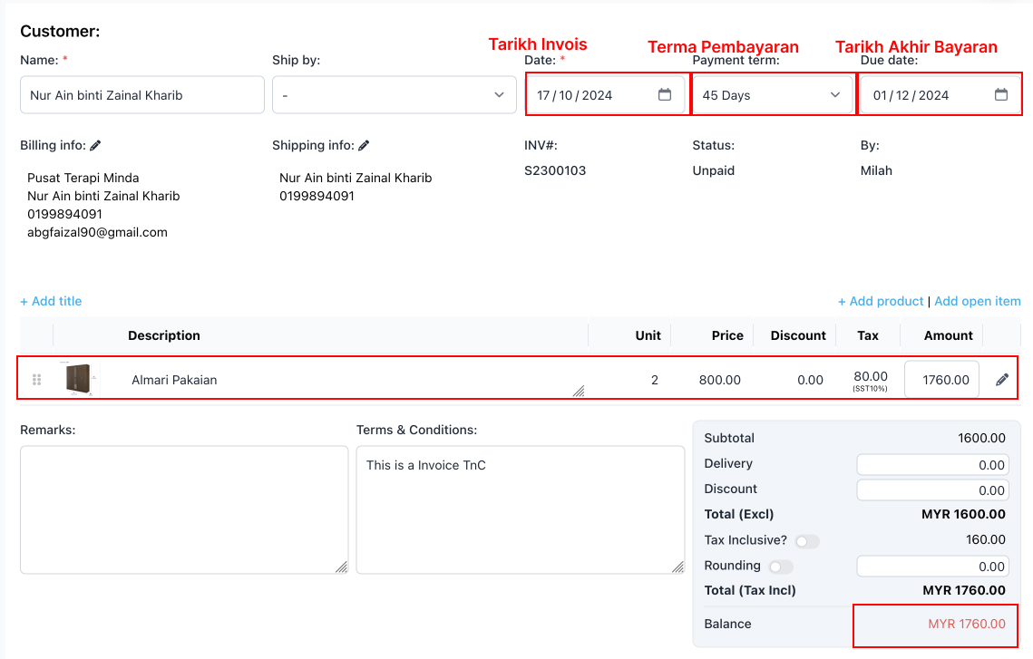Click the + Add title link
The height and width of the screenshot is (659, 1033).
coord(51,301)
